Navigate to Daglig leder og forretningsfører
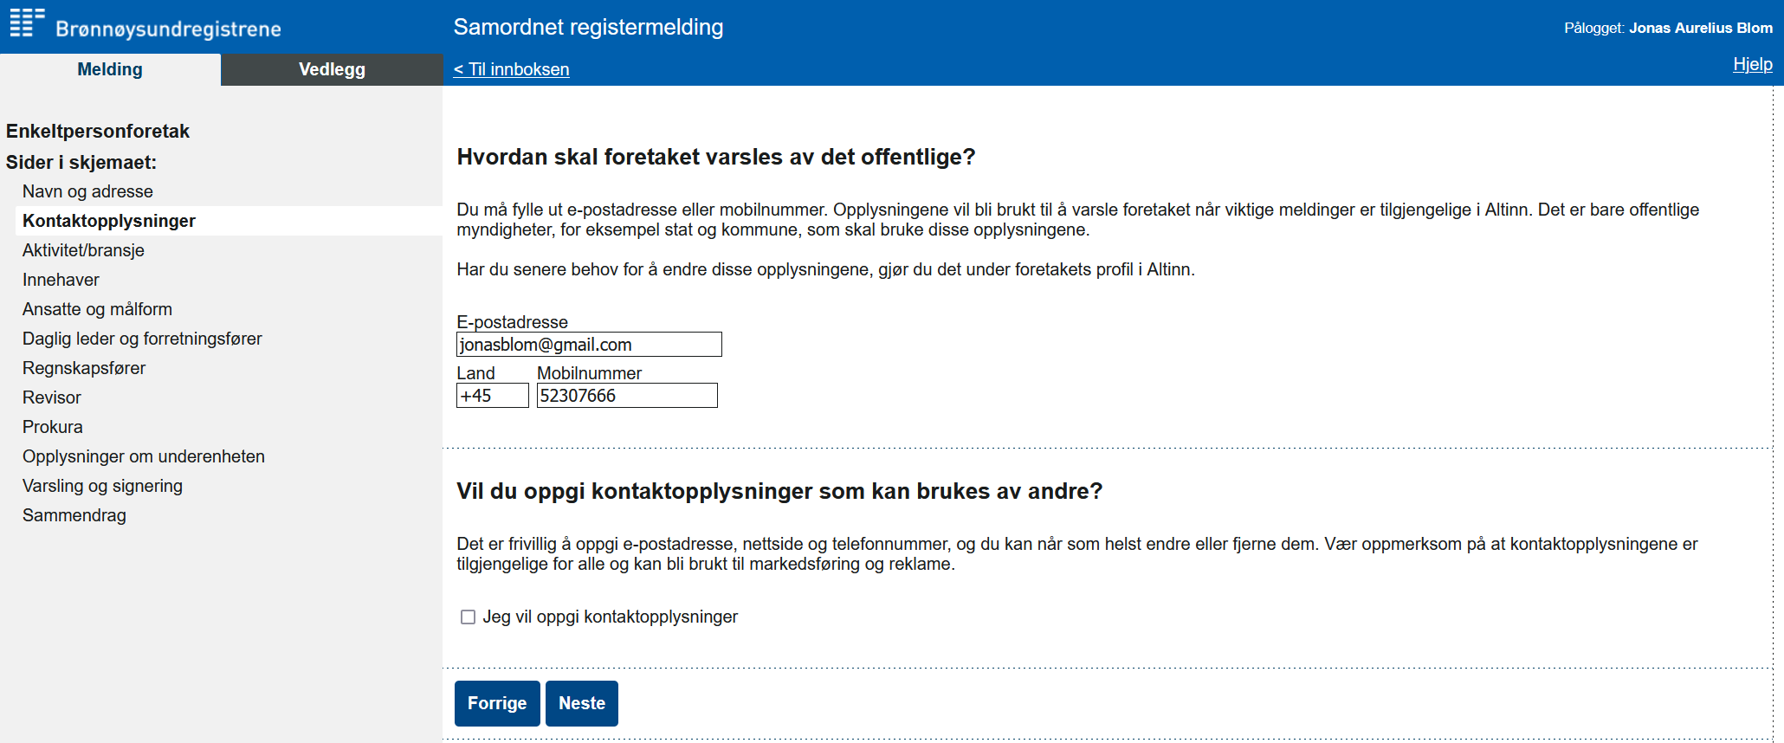Screen dimensions: 1784x743 click(142, 339)
